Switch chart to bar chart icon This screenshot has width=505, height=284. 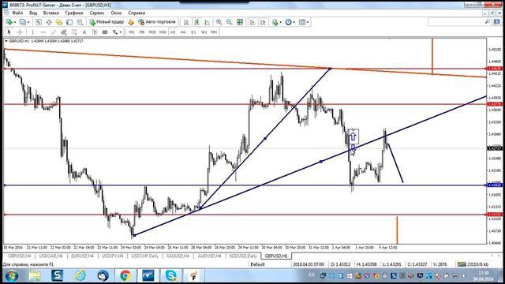(x=186, y=22)
